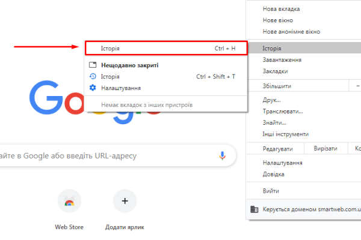Click the building icon for managed domain
Viewport: 361px width, 240px height.
tap(255, 209)
